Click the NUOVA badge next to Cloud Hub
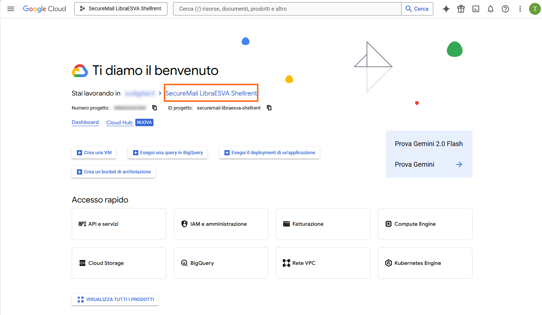The image size is (542, 315). 144,122
